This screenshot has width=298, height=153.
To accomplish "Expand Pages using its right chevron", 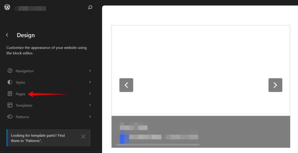I will pos(90,94).
